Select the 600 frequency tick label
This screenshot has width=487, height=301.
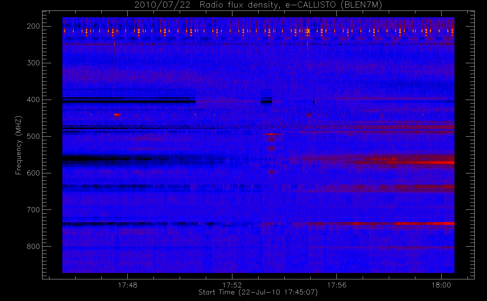coord(33,173)
